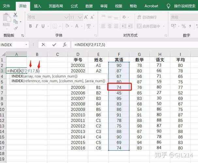Select row 10 header
The height and width of the screenshot is (163, 198).
2,109
